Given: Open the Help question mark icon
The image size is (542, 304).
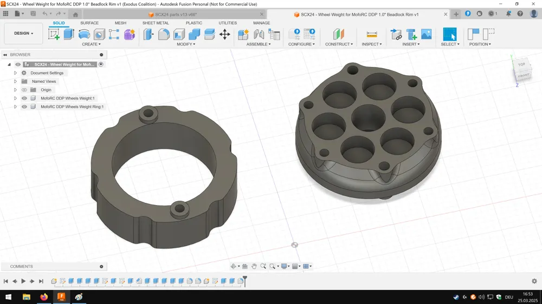Looking at the screenshot, I should pyautogui.click(x=520, y=14).
